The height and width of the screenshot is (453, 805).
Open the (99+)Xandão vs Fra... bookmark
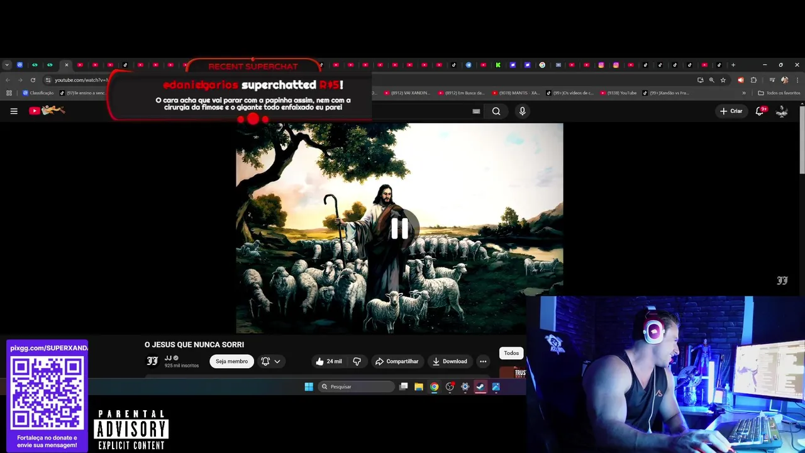click(x=666, y=93)
